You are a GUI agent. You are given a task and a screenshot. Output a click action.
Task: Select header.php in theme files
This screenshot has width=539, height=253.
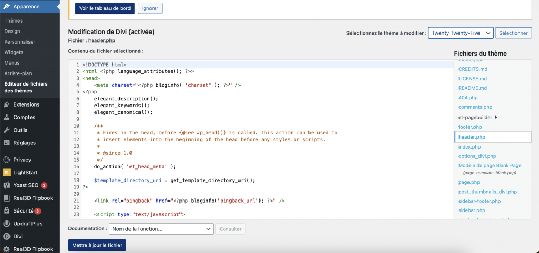coord(493,137)
